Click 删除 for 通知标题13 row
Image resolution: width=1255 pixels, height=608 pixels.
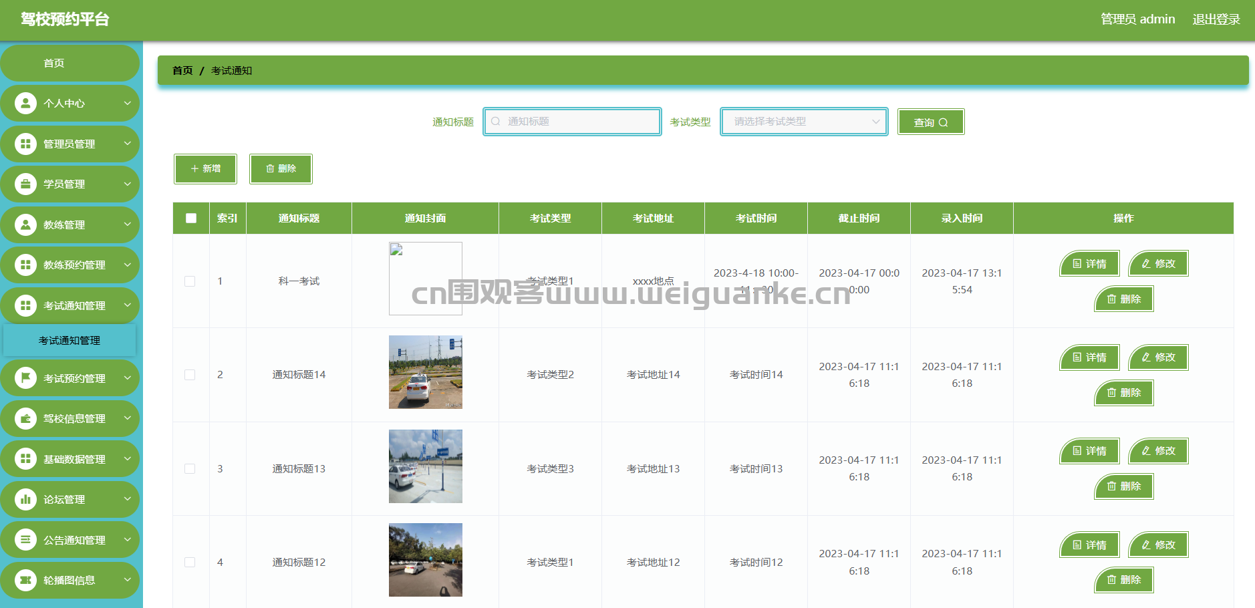tap(1124, 486)
